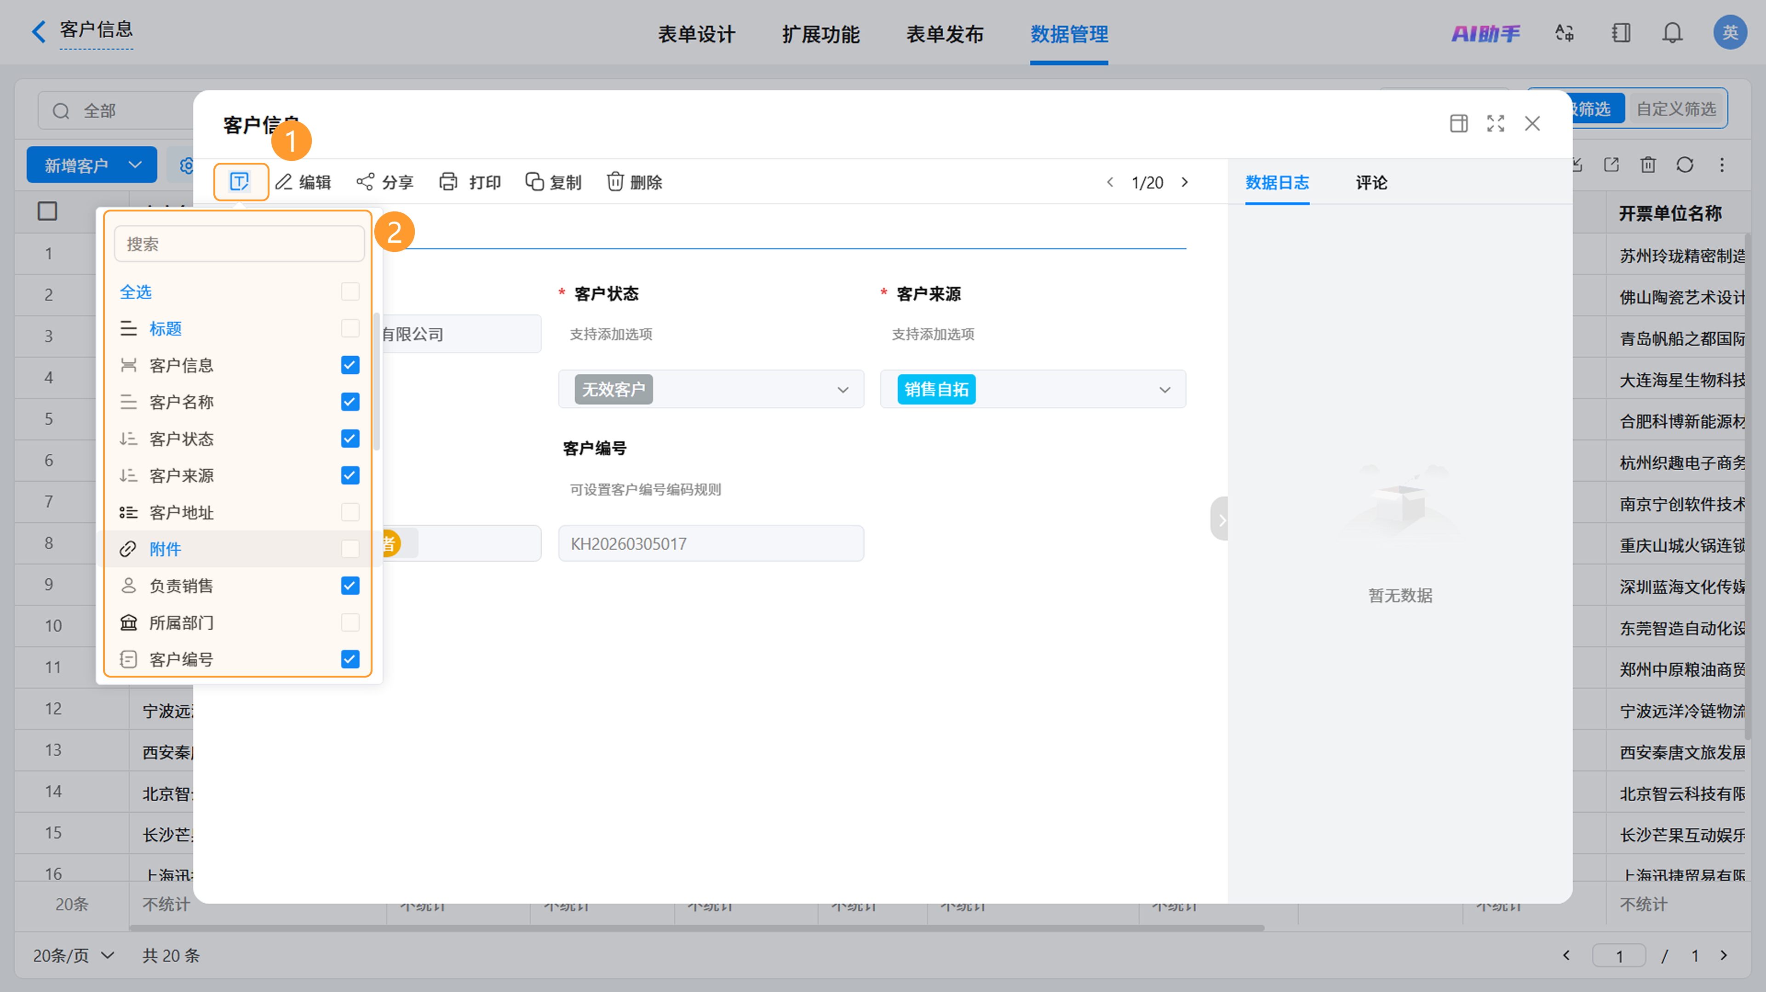This screenshot has height=992, width=1766.
Task: Switch to the 扩展功能 tab
Action: (x=820, y=34)
